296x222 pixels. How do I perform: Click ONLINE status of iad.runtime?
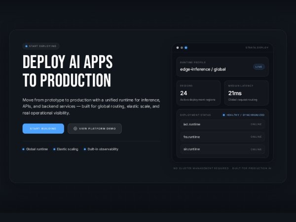(x=256, y=124)
